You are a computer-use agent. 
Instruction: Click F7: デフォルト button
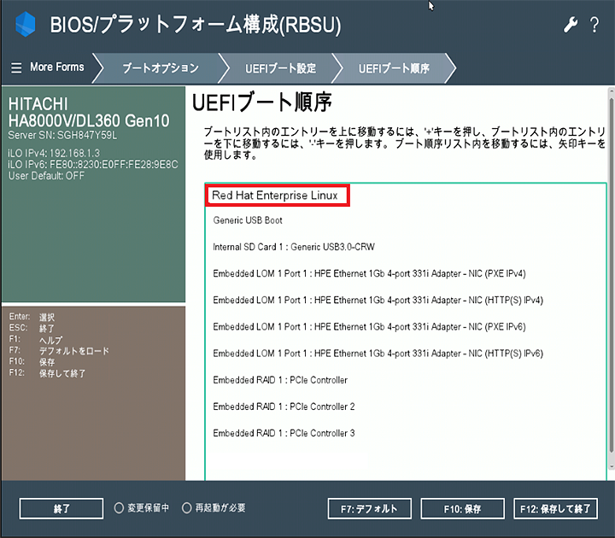370,509
